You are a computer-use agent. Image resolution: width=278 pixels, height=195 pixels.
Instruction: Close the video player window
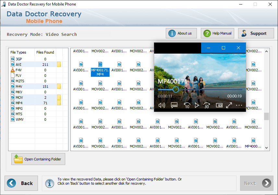pyautogui.click(x=238, y=48)
